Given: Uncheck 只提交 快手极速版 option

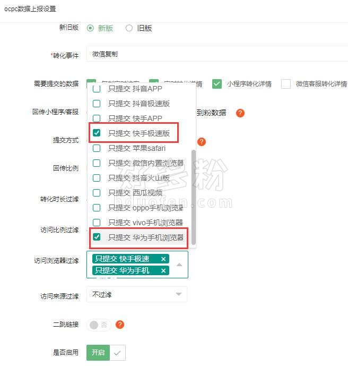Looking at the screenshot, I should click(x=97, y=133).
